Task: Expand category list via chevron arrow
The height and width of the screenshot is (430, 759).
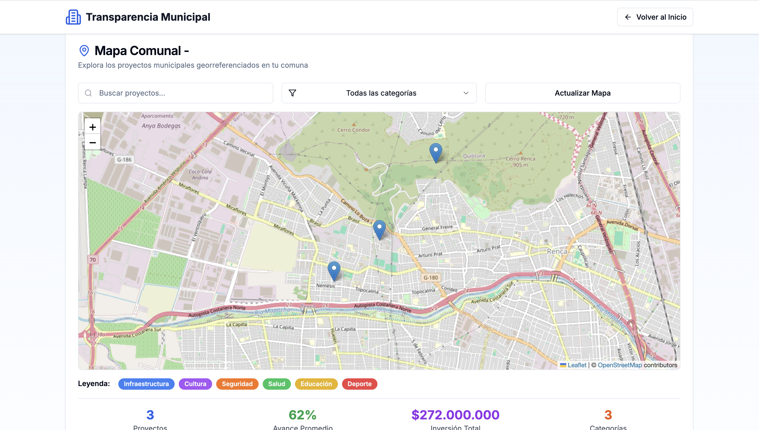Action: (x=466, y=93)
